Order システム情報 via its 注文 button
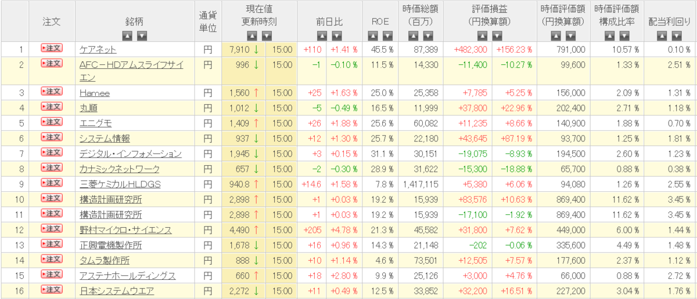The width and height of the screenshot is (697, 299). tap(52, 137)
